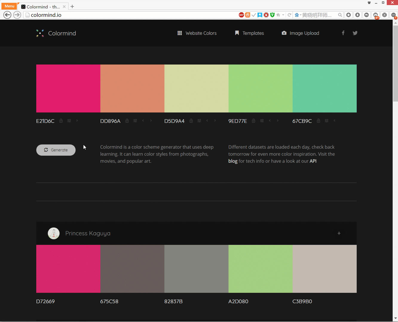
Task: Open the browser Menu button
Action: coord(9,6)
